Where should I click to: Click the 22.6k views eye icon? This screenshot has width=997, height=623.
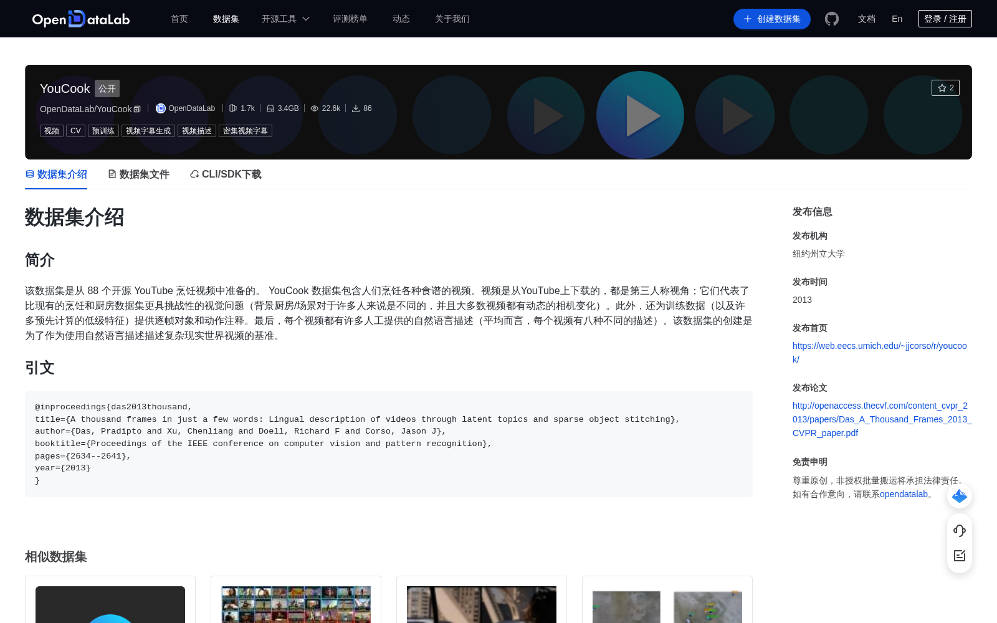coord(315,108)
